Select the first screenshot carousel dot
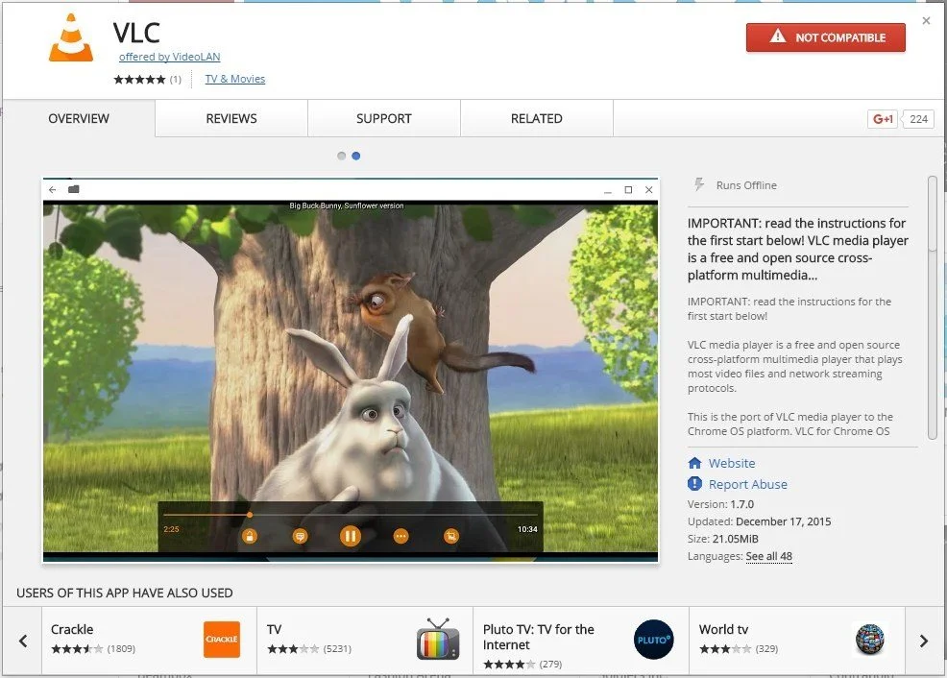Screen dimensions: 947x678 coord(341,156)
